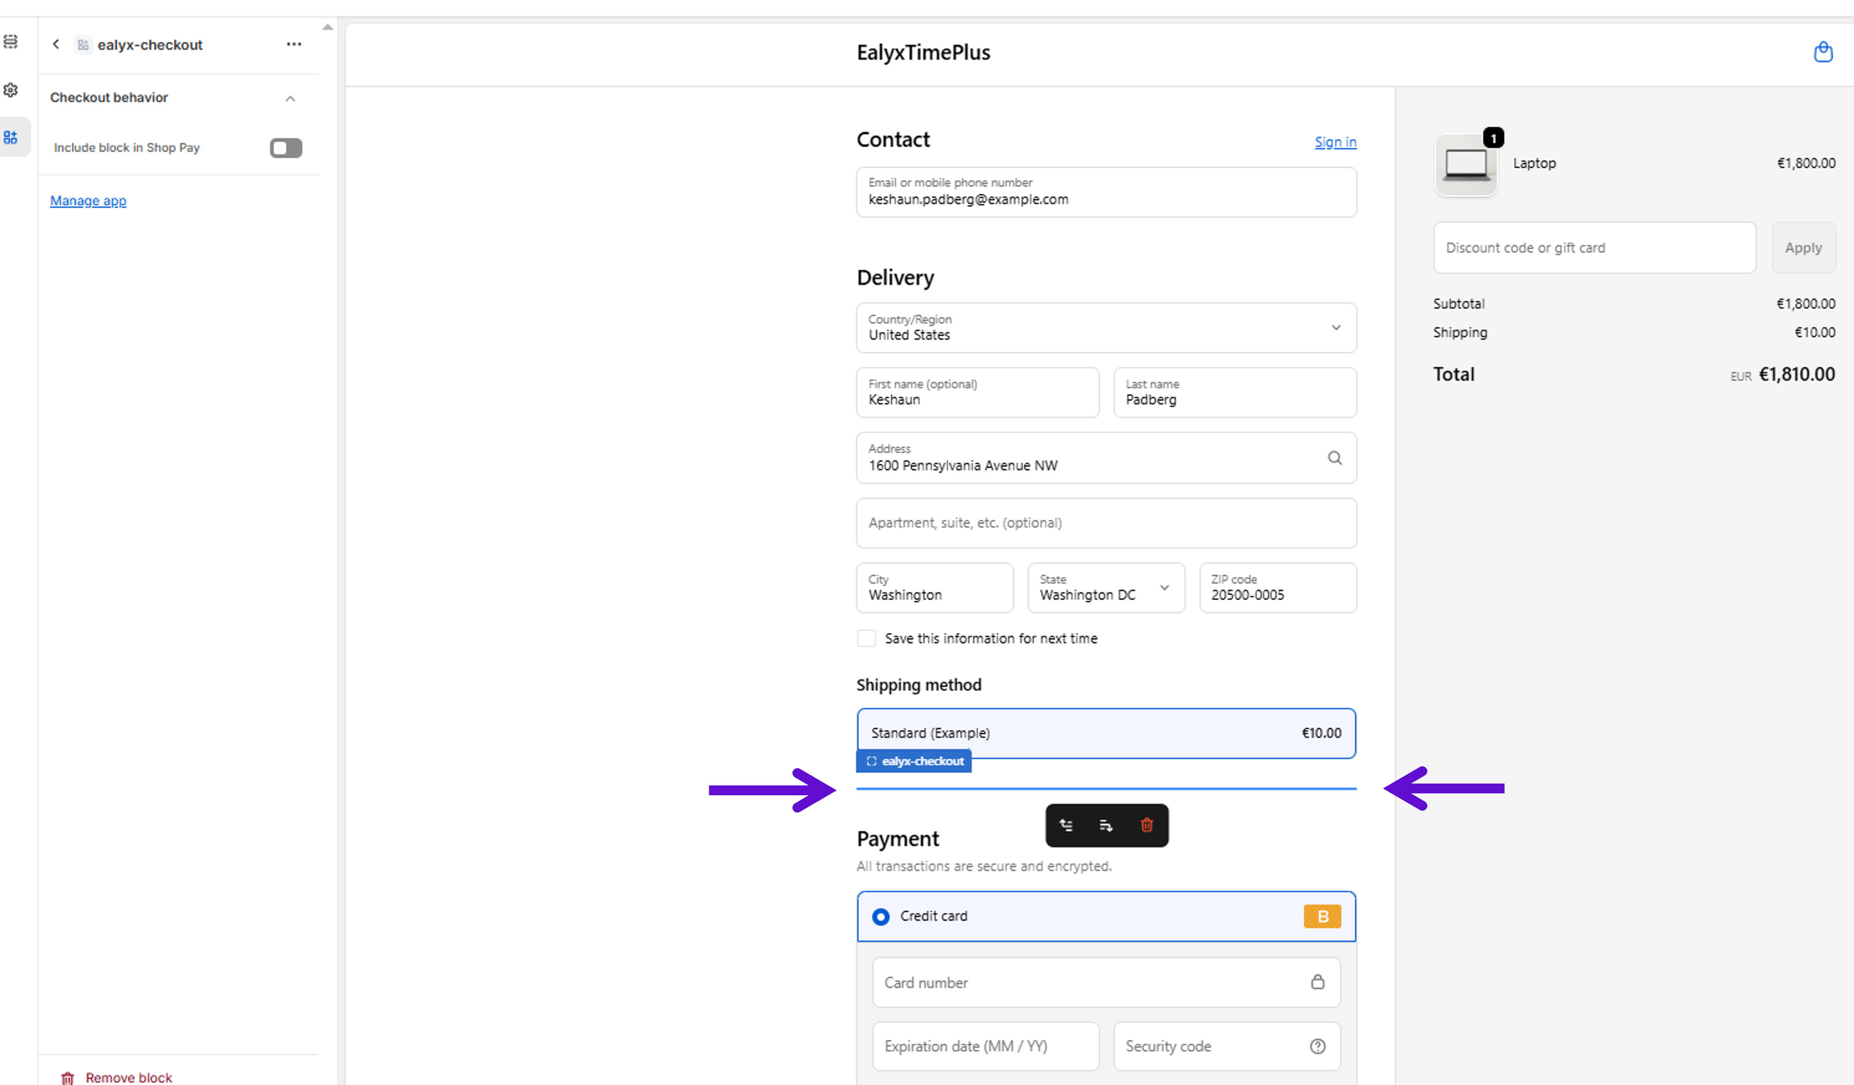The width and height of the screenshot is (1854, 1085).
Task: Collapse the Checkout behavior section
Action: [291, 99]
